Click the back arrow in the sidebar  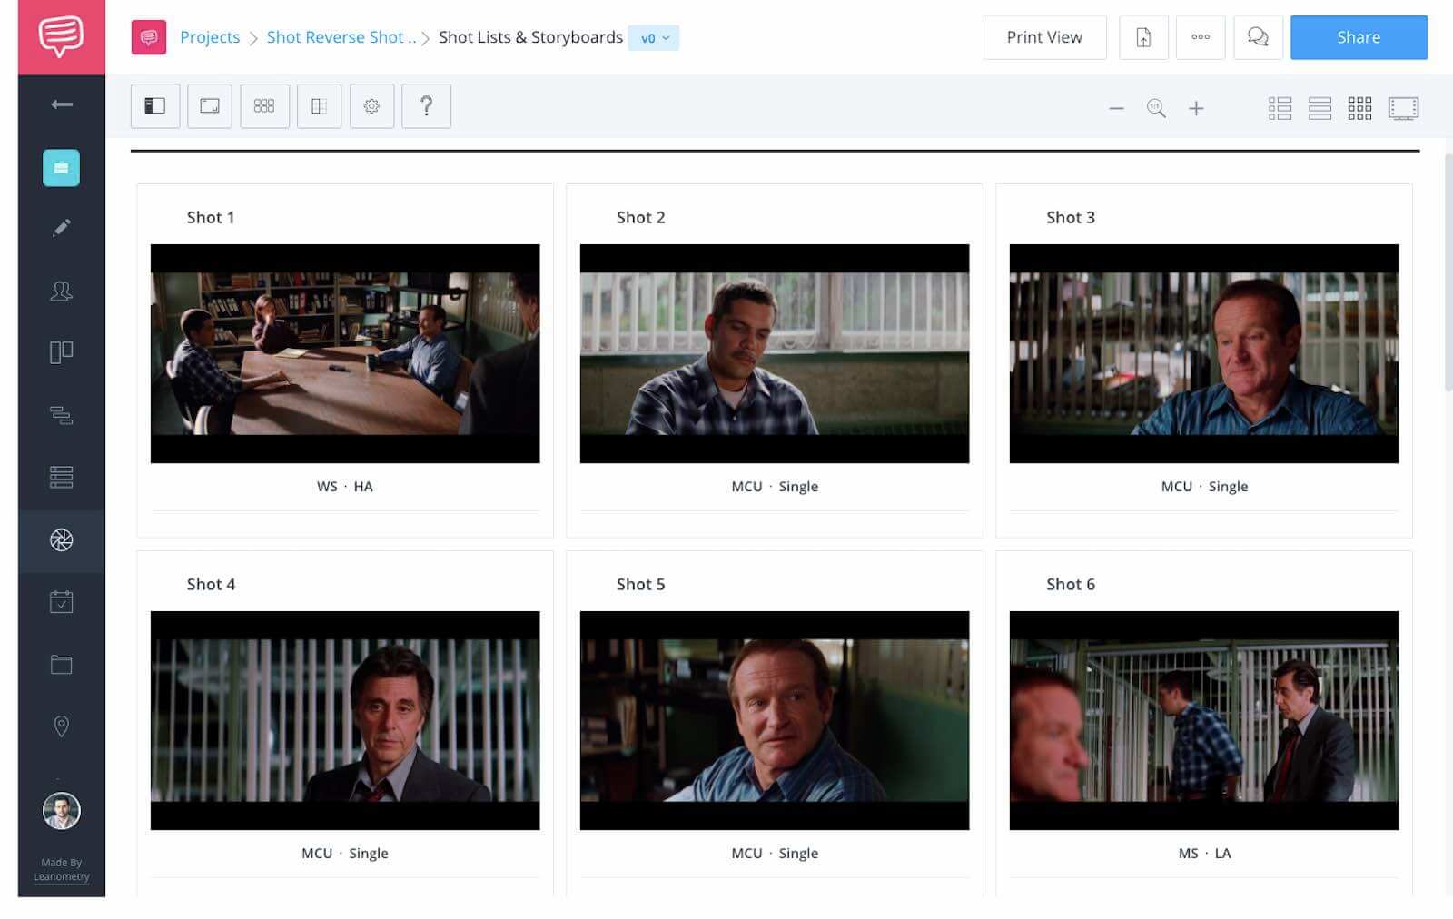tap(61, 104)
